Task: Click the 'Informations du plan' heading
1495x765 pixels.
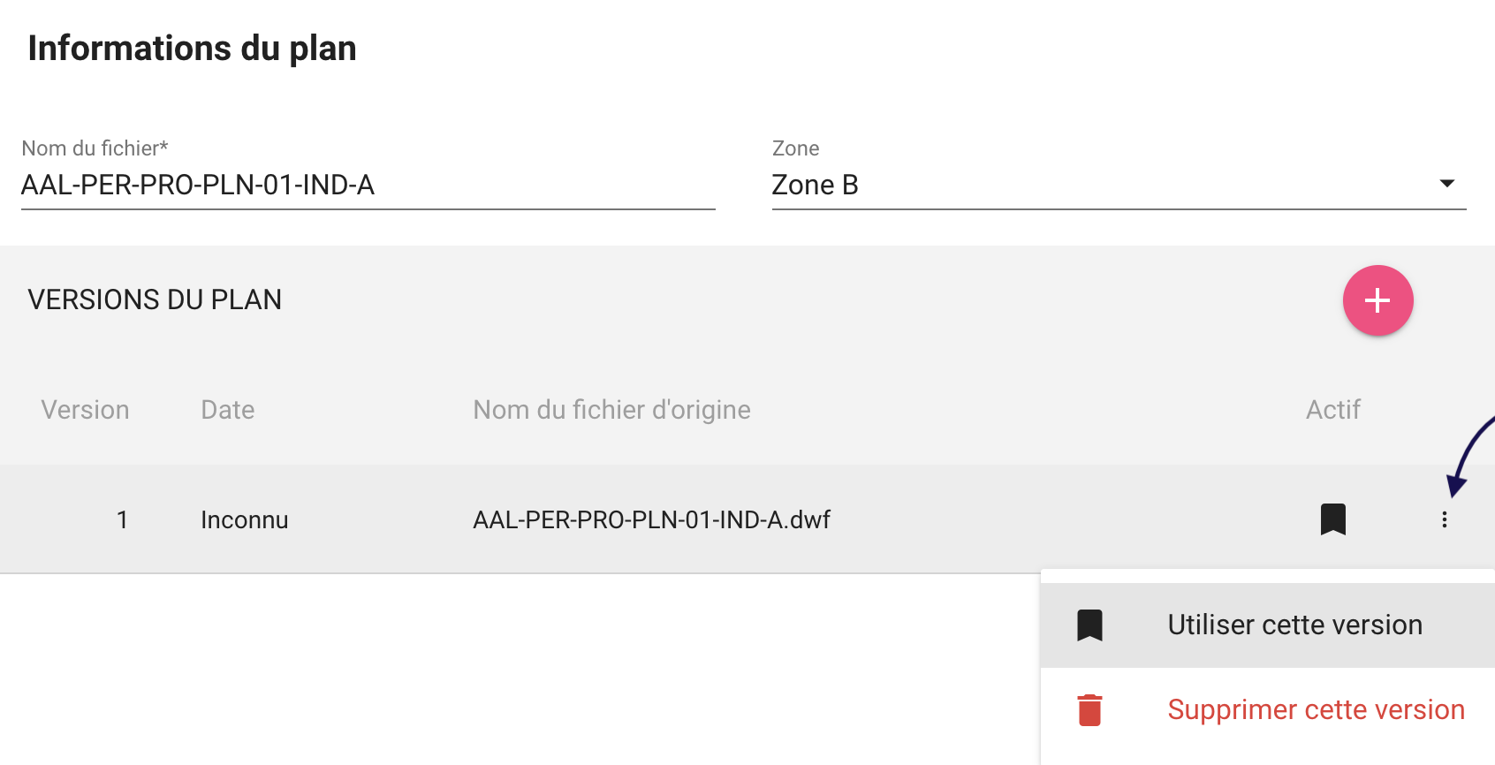Action: tap(192, 49)
